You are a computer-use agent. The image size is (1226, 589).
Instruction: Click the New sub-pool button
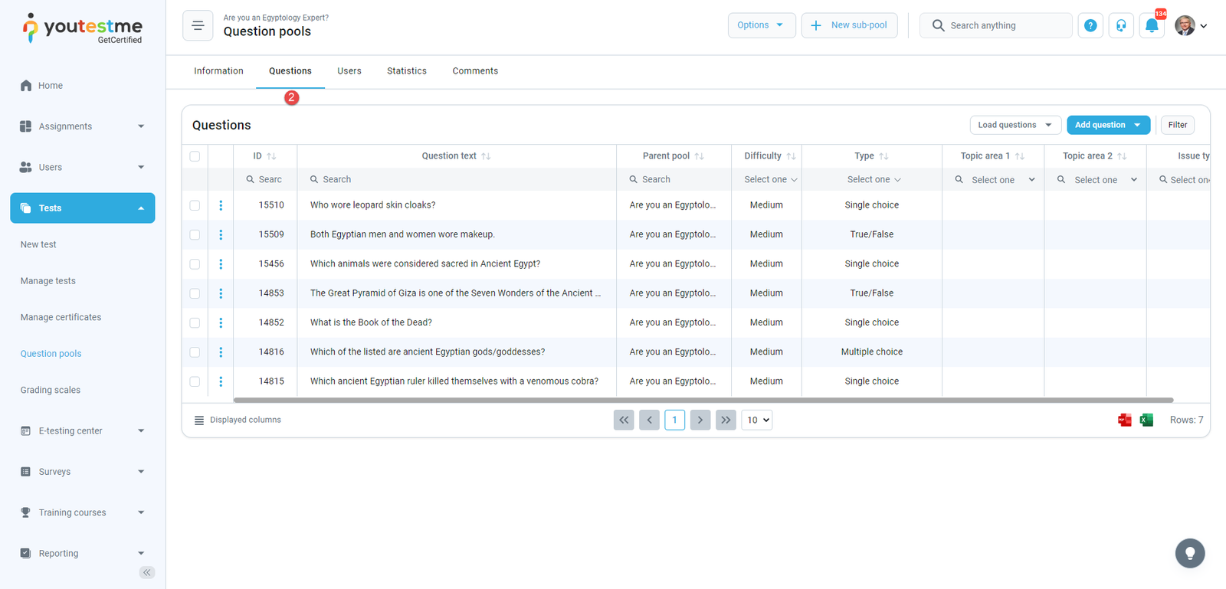849,25
